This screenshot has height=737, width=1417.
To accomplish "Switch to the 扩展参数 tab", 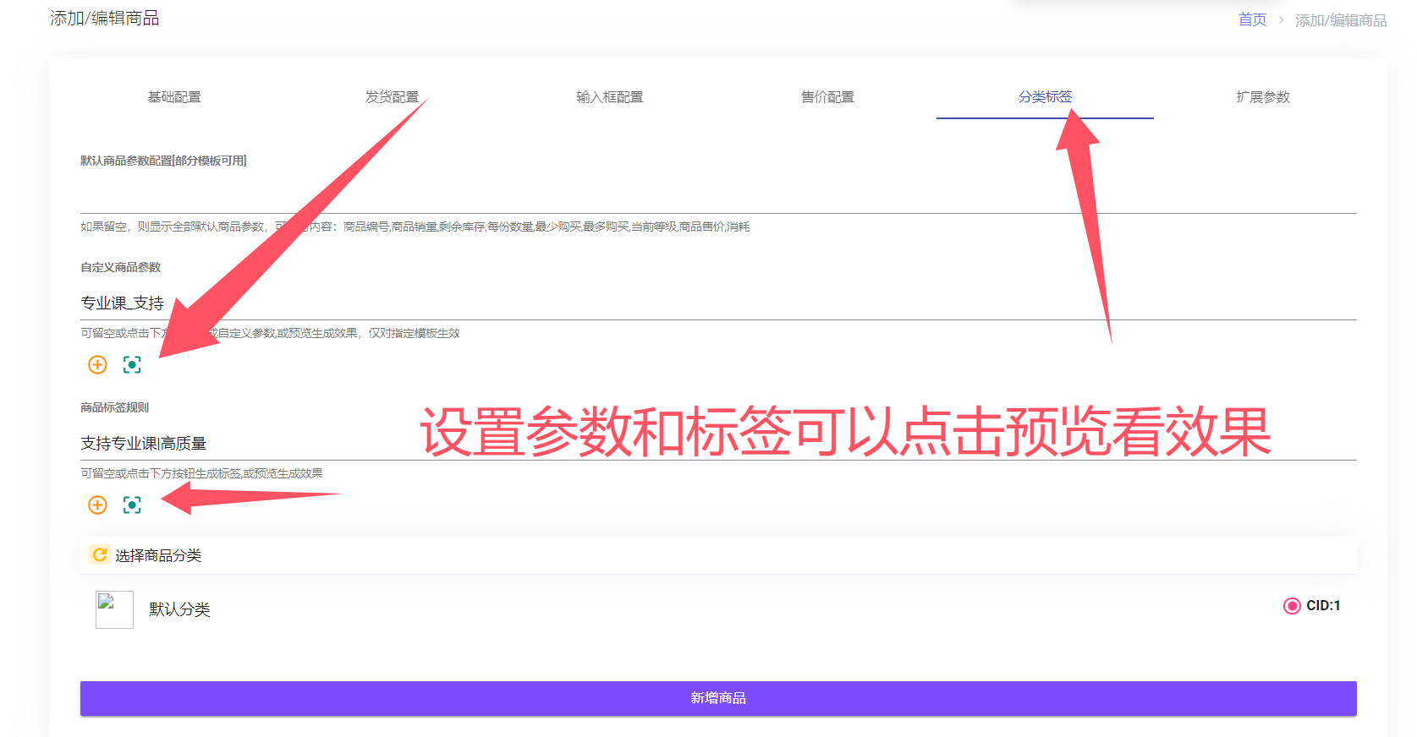I will (x=1262, y=97).
